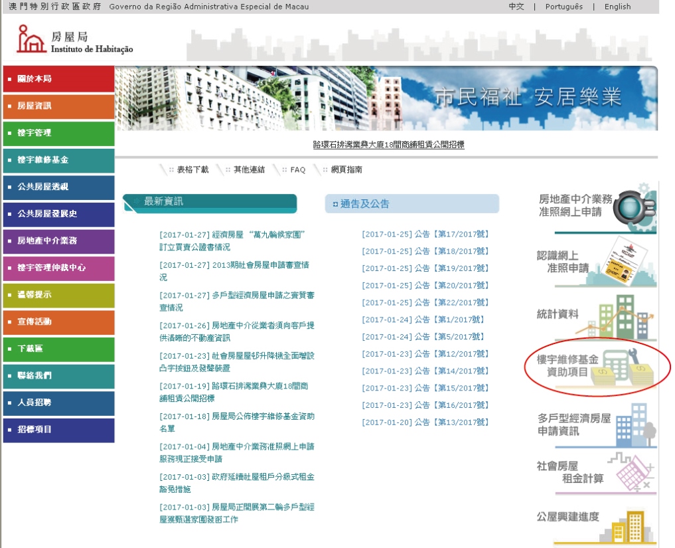Open 樓宇管理 sidebar menu item
This screenshot has width=675, height=548.
point(58,133)
